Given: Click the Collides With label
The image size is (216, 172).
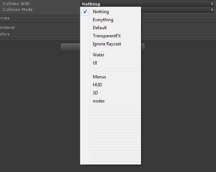Looking at the screenshot, I should point(16,4).
